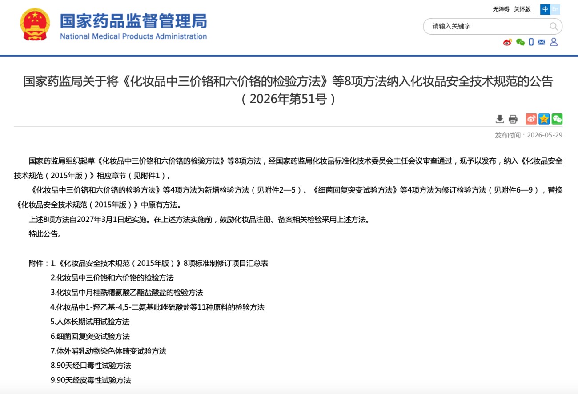Open the Weibo icon in header

tap(507, 42)
